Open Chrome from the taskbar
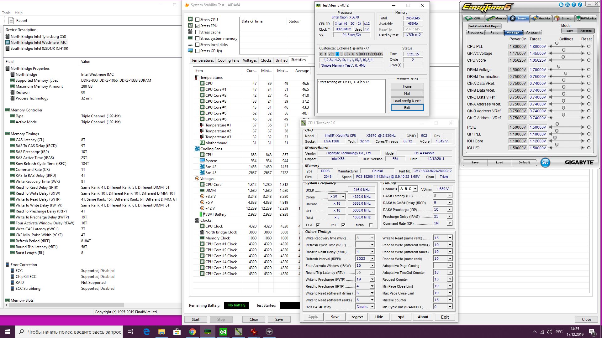 pyautogui.click(x=192, y=332)
